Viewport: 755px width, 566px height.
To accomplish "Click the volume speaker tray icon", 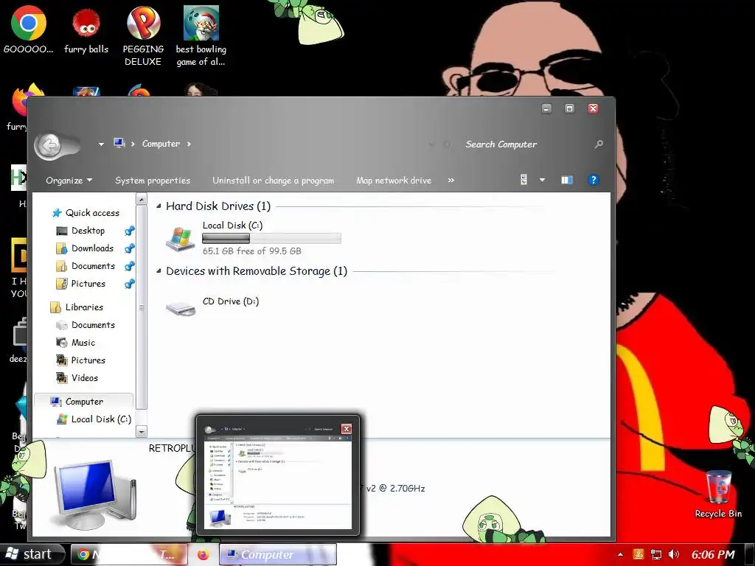I will 674,555.
